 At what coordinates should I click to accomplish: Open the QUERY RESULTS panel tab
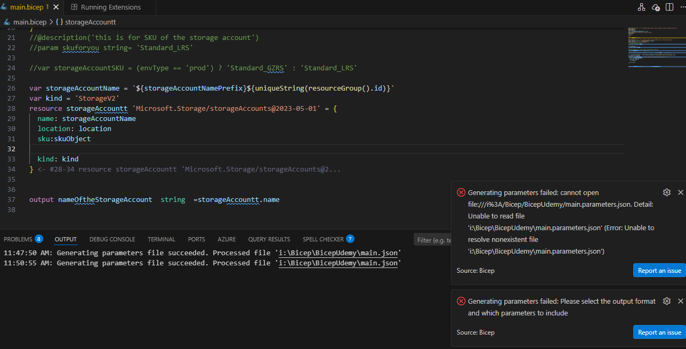[269, 239]
